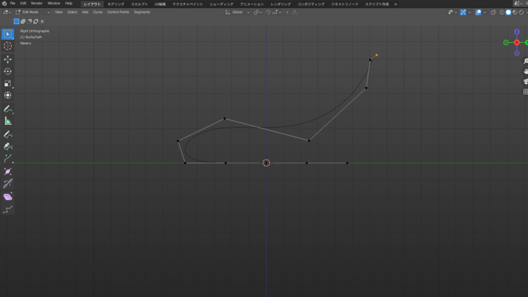This screenshot has width=528, height=297.
Task: Activate the Move tool
Action: tap(8, 59)
